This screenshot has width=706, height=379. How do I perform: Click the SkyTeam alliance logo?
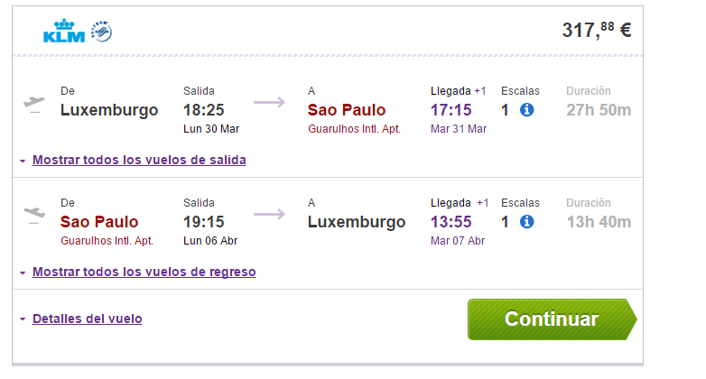tap(101, 32)
